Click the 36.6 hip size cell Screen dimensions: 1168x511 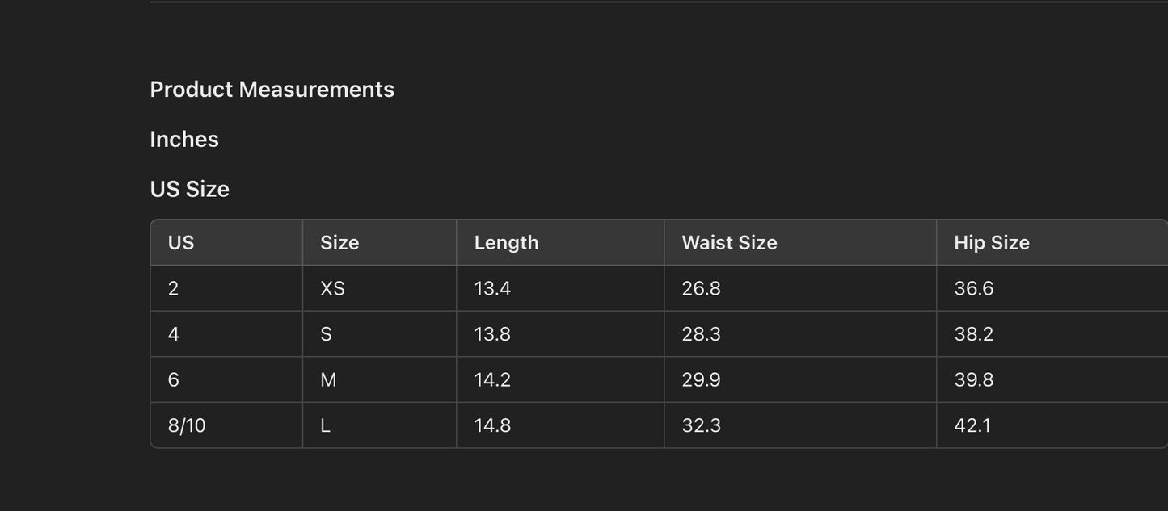(973, 289)
